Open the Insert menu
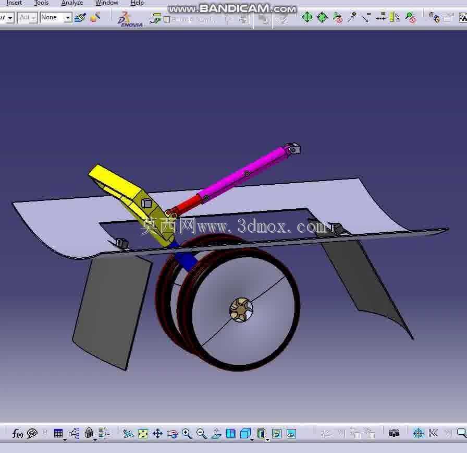 click(x=14, y=3)
